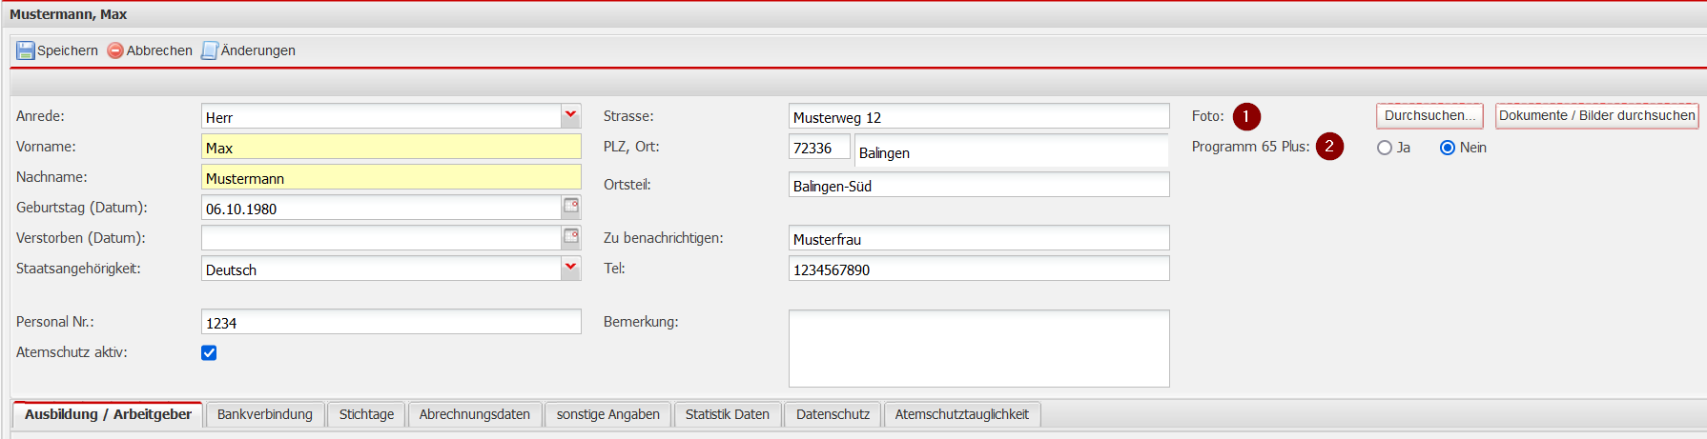Select Ja for Programm 65 Plus
Image resolution: width=1707 pixels, height=439 pixels.
pyautogui.click(x=1385, y=148)
